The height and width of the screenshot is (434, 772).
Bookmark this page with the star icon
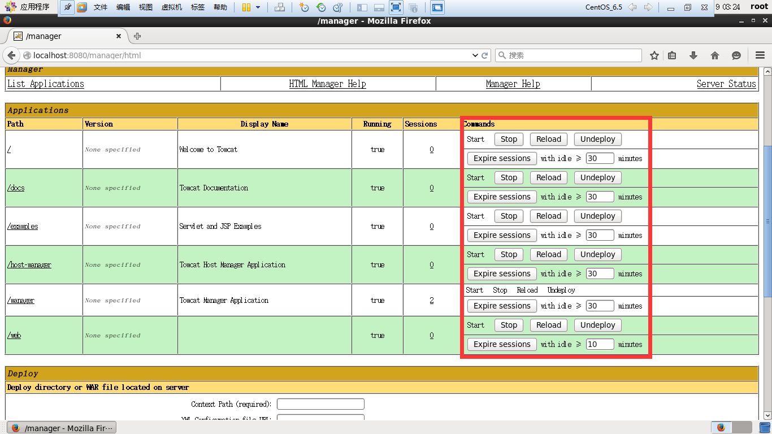(654, 55)
